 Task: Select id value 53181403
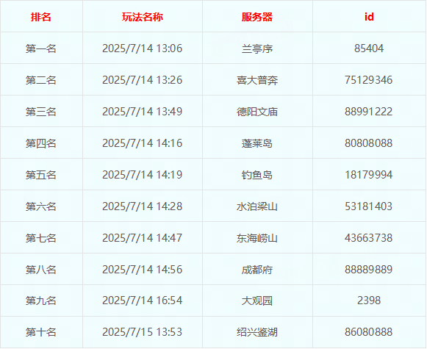tap(368, 206)
